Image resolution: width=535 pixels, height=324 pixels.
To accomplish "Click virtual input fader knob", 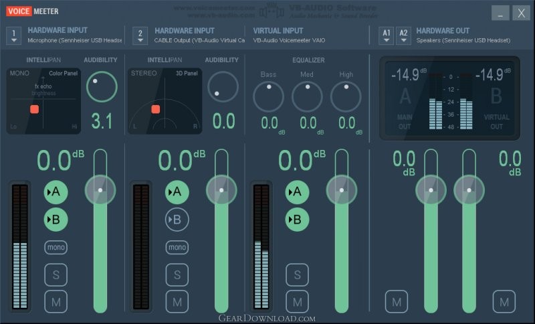I will point(342,190).
